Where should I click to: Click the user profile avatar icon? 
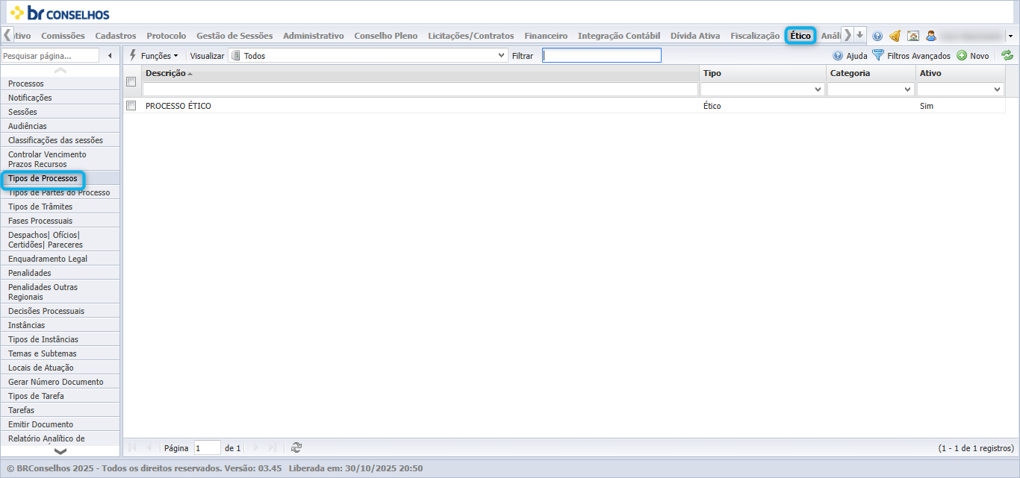pyautogui.click(x=930, y=36)
